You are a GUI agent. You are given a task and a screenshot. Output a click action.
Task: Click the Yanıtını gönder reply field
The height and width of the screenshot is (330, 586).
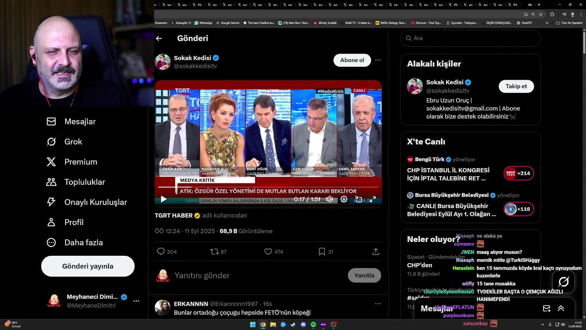pos(259,275)
